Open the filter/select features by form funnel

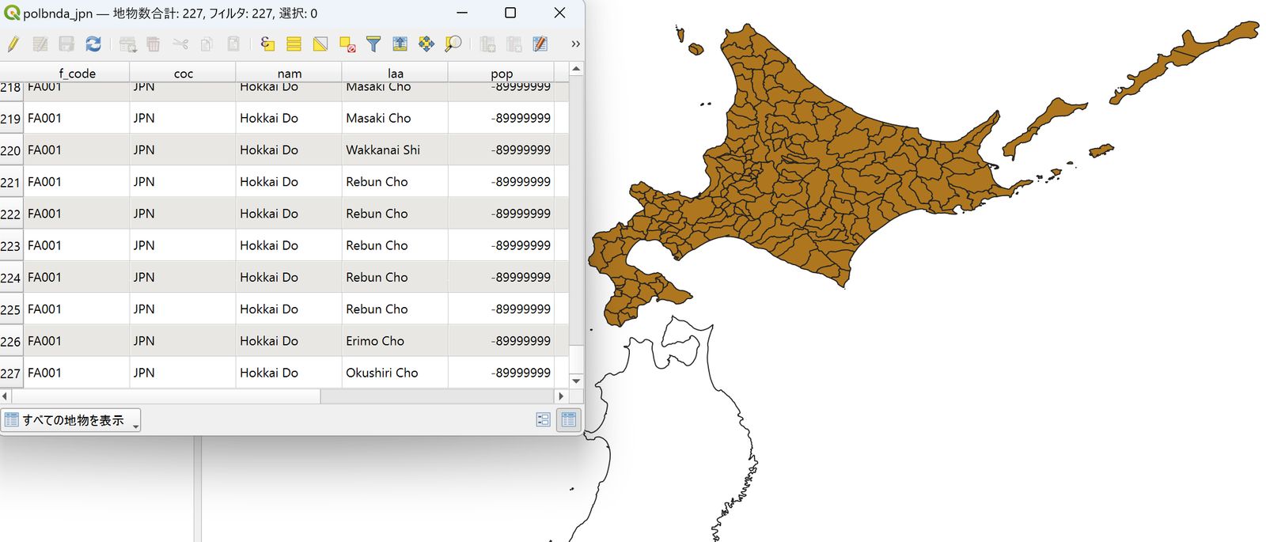pyautogui.click(x=373, y=44)
